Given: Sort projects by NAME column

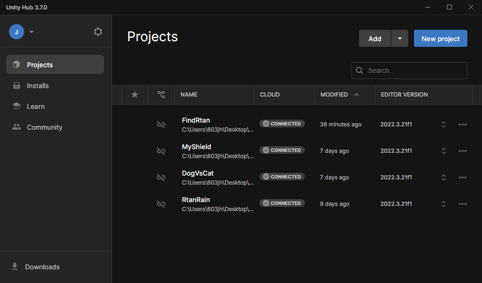Looking at the screenshot, I should point(189,95).
